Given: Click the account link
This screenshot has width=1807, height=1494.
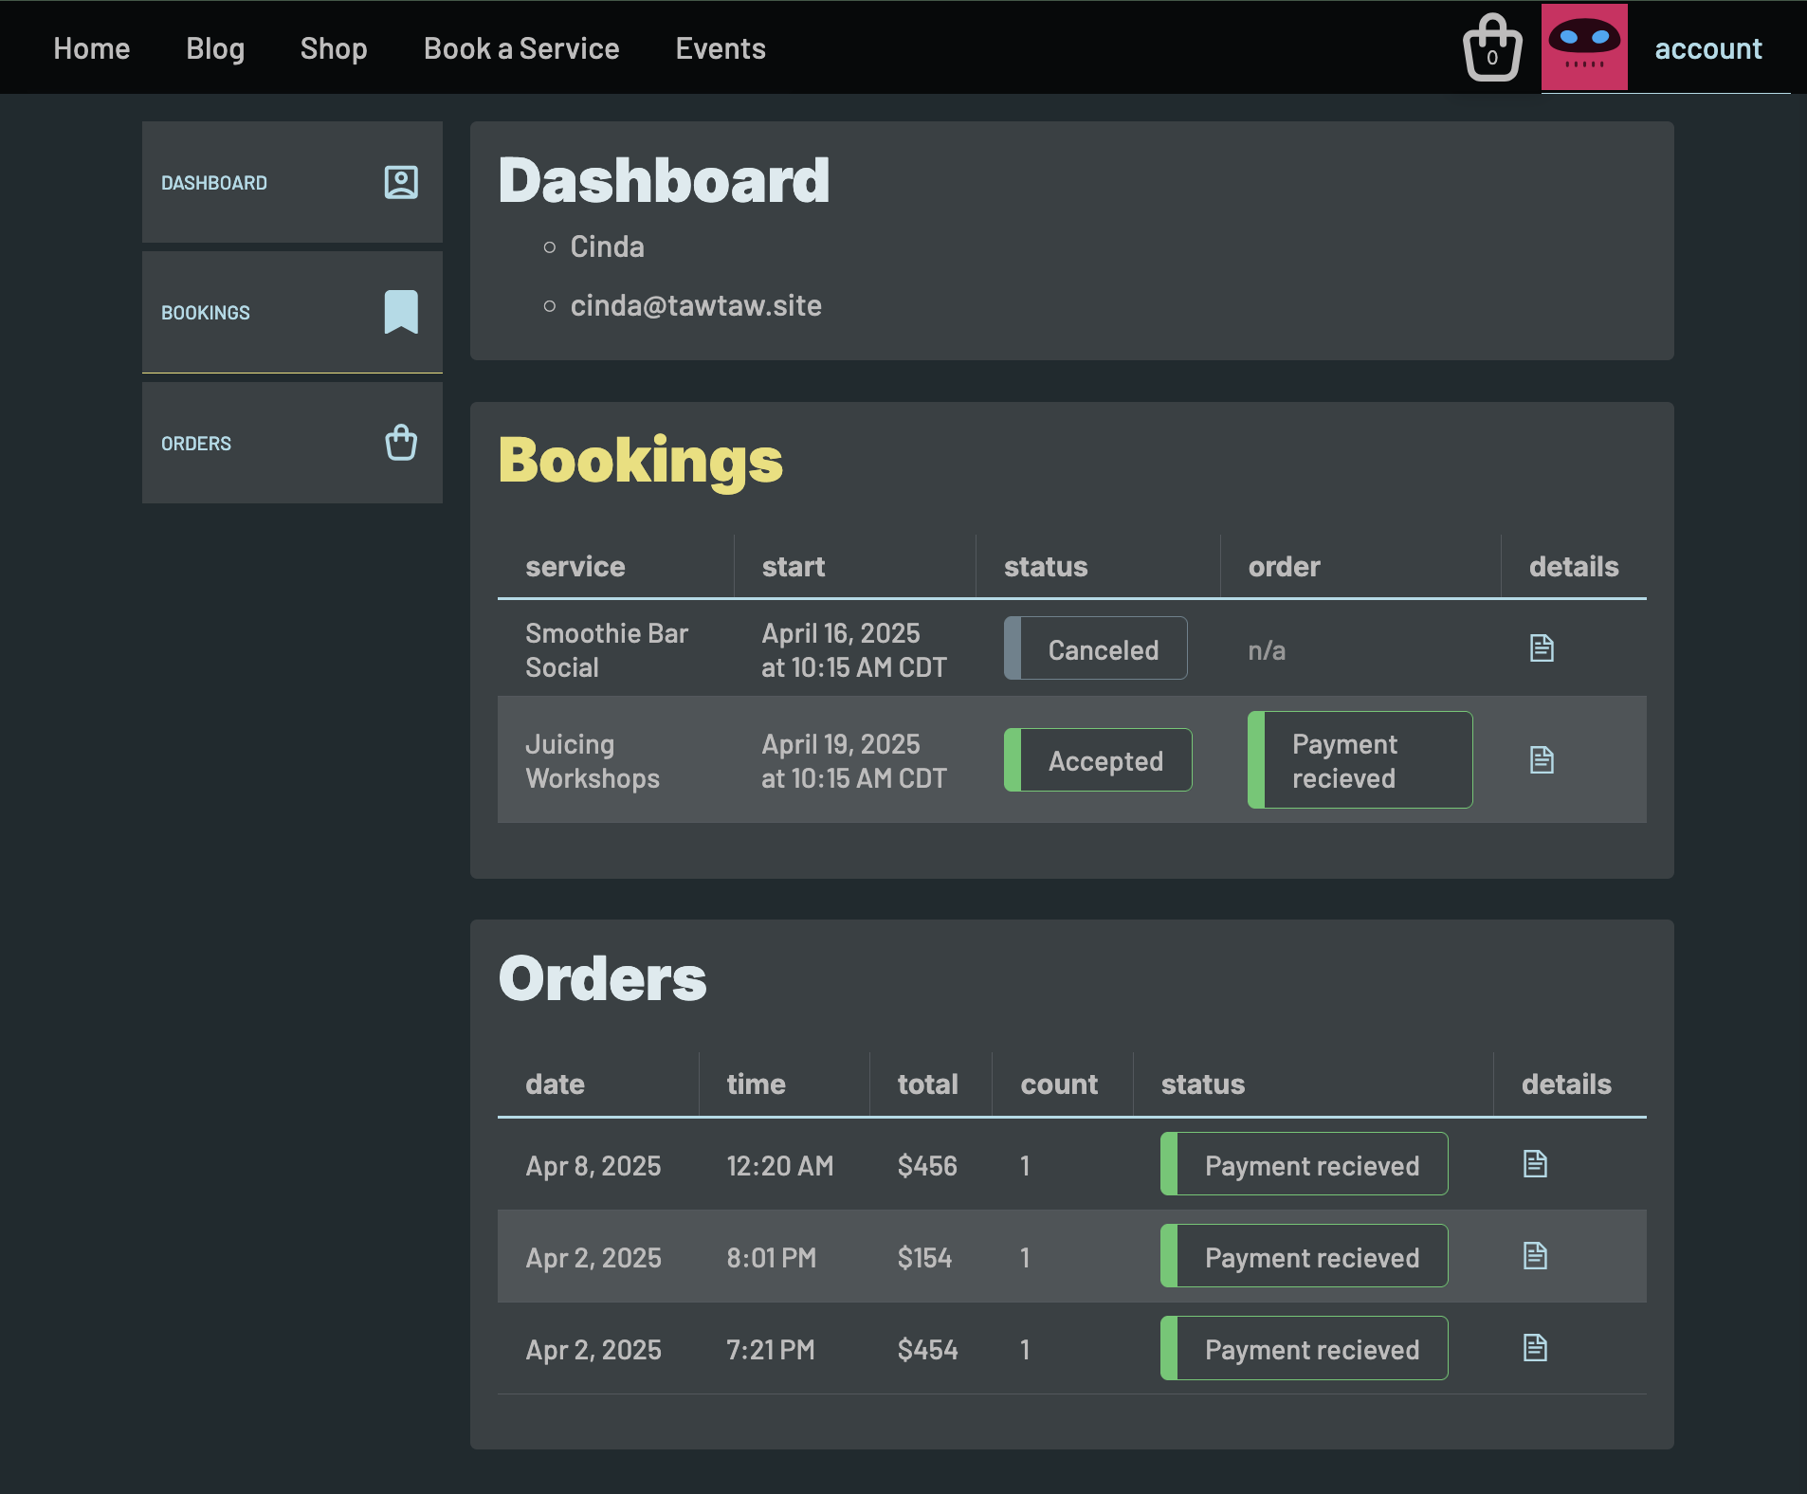Looking at the screenshot, I should point(1708,48).
